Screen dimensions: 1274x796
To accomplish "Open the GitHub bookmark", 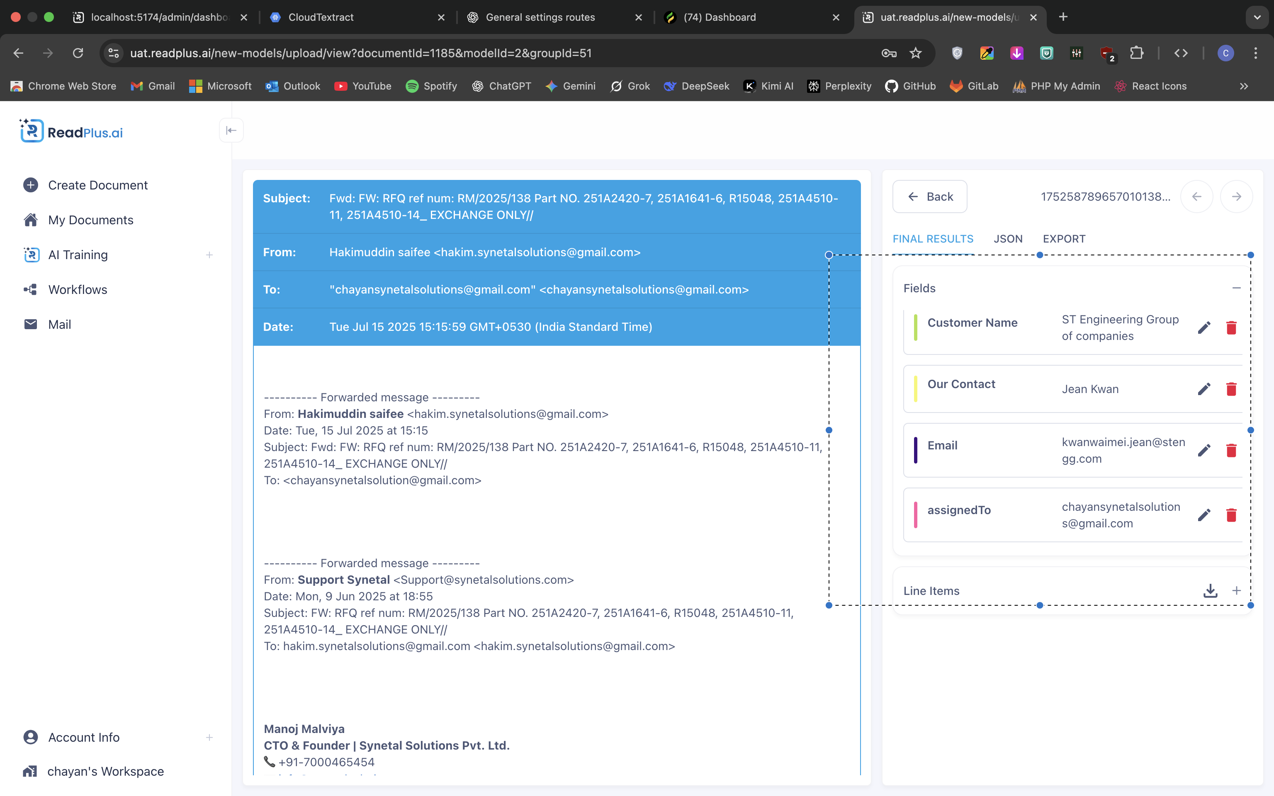I will pyautogui.click(x=910, y=86).
